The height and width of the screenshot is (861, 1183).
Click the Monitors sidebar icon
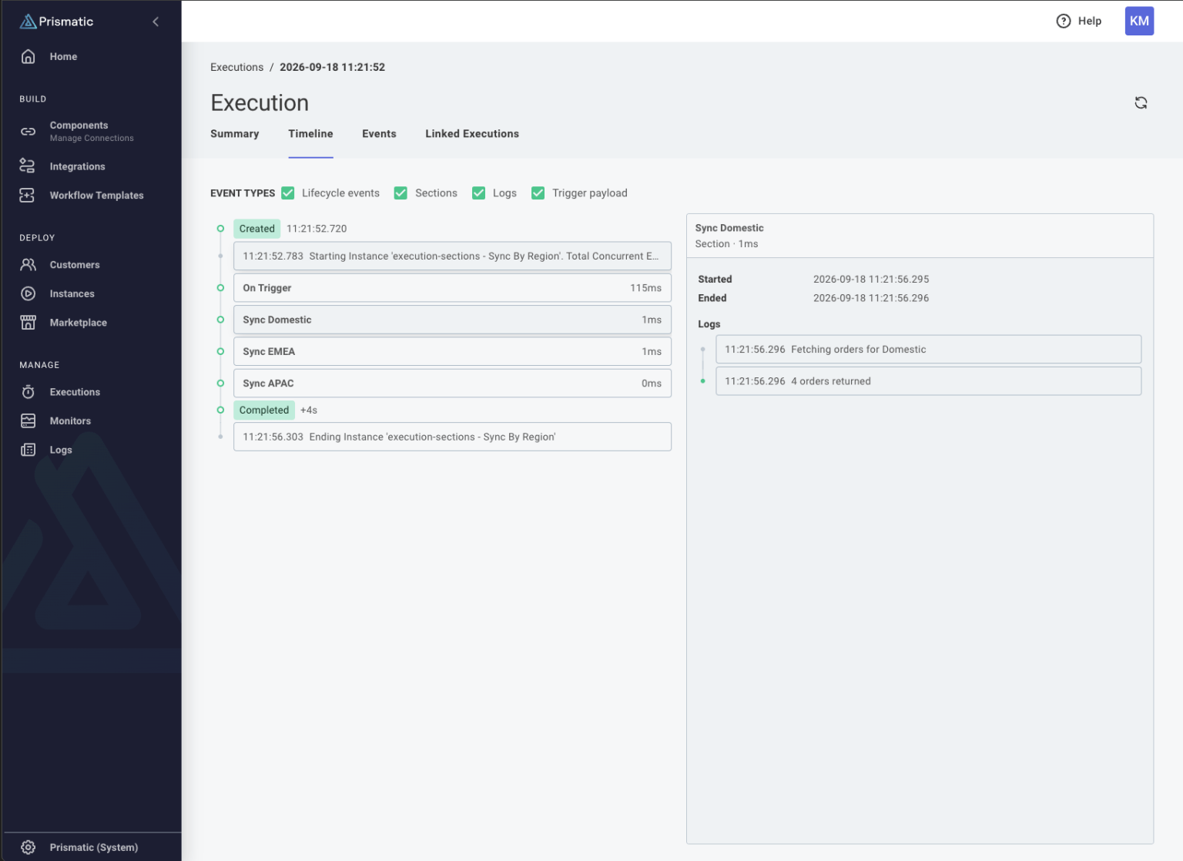[x=28, y=420]
